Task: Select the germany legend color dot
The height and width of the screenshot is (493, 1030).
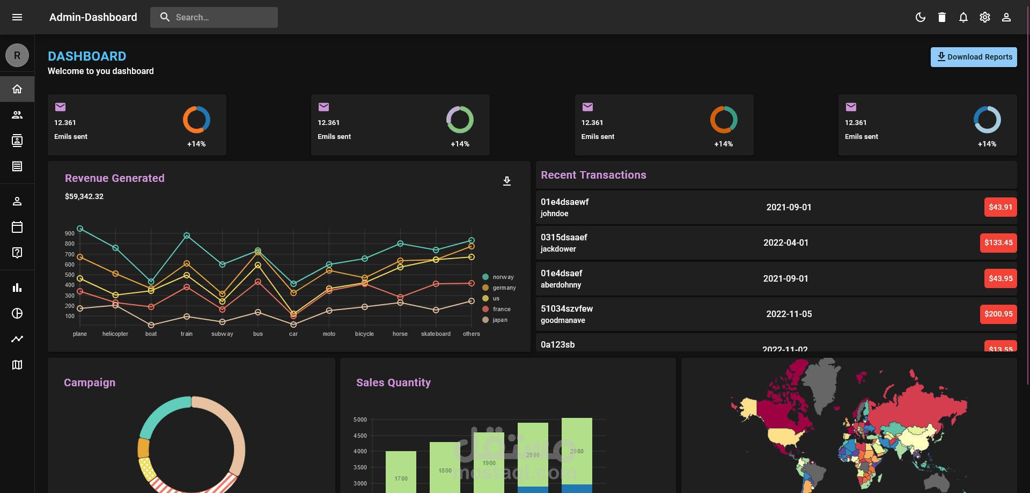Action: (485, 288)
